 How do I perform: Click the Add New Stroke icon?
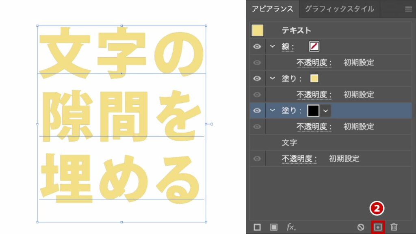tap(257, 227)
